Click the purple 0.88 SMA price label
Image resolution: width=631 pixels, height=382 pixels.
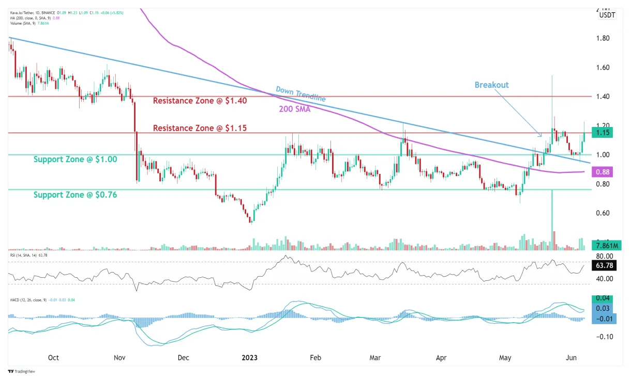[602, 171]
